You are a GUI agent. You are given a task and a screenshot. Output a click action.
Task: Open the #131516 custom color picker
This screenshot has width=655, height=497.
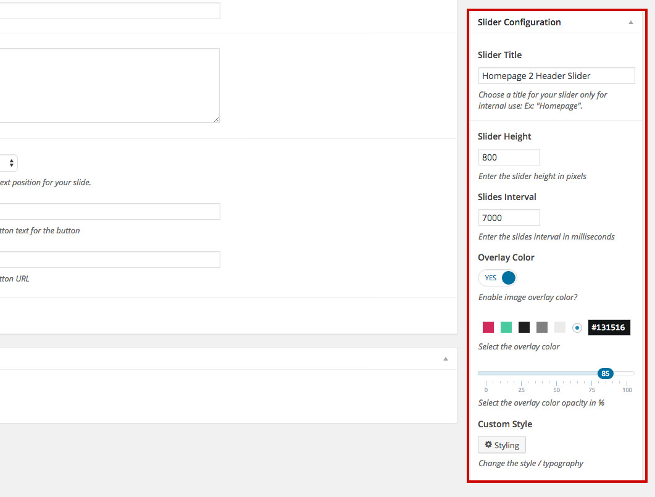tap(609, 327)
